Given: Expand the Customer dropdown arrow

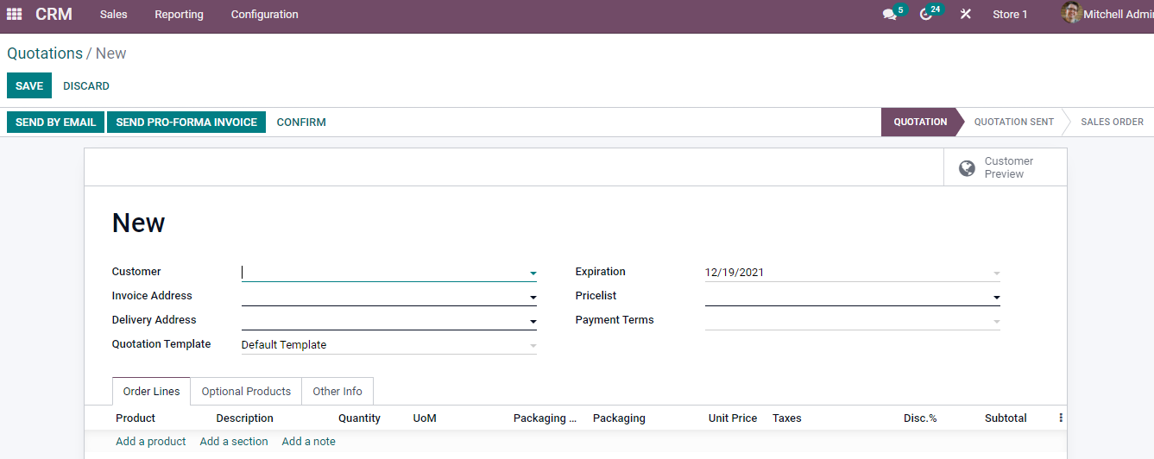Looking at the screenshot, I should tap(533, 274).
